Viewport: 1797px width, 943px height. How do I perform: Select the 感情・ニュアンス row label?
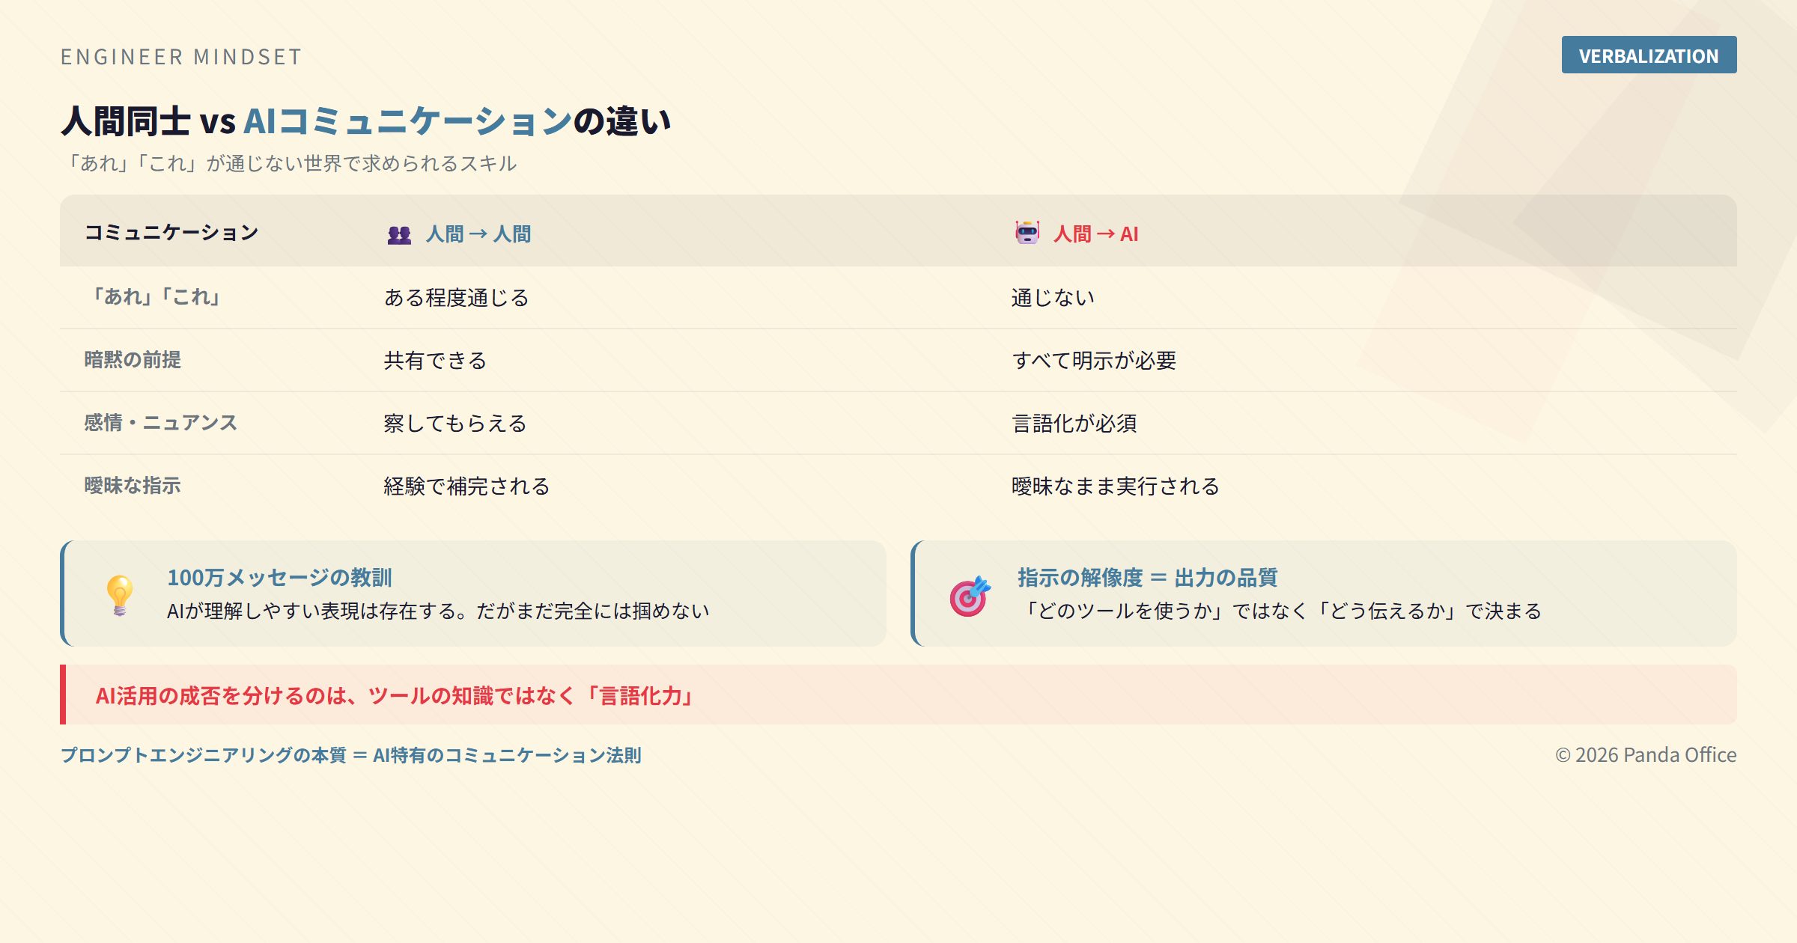tap(160, 423)
